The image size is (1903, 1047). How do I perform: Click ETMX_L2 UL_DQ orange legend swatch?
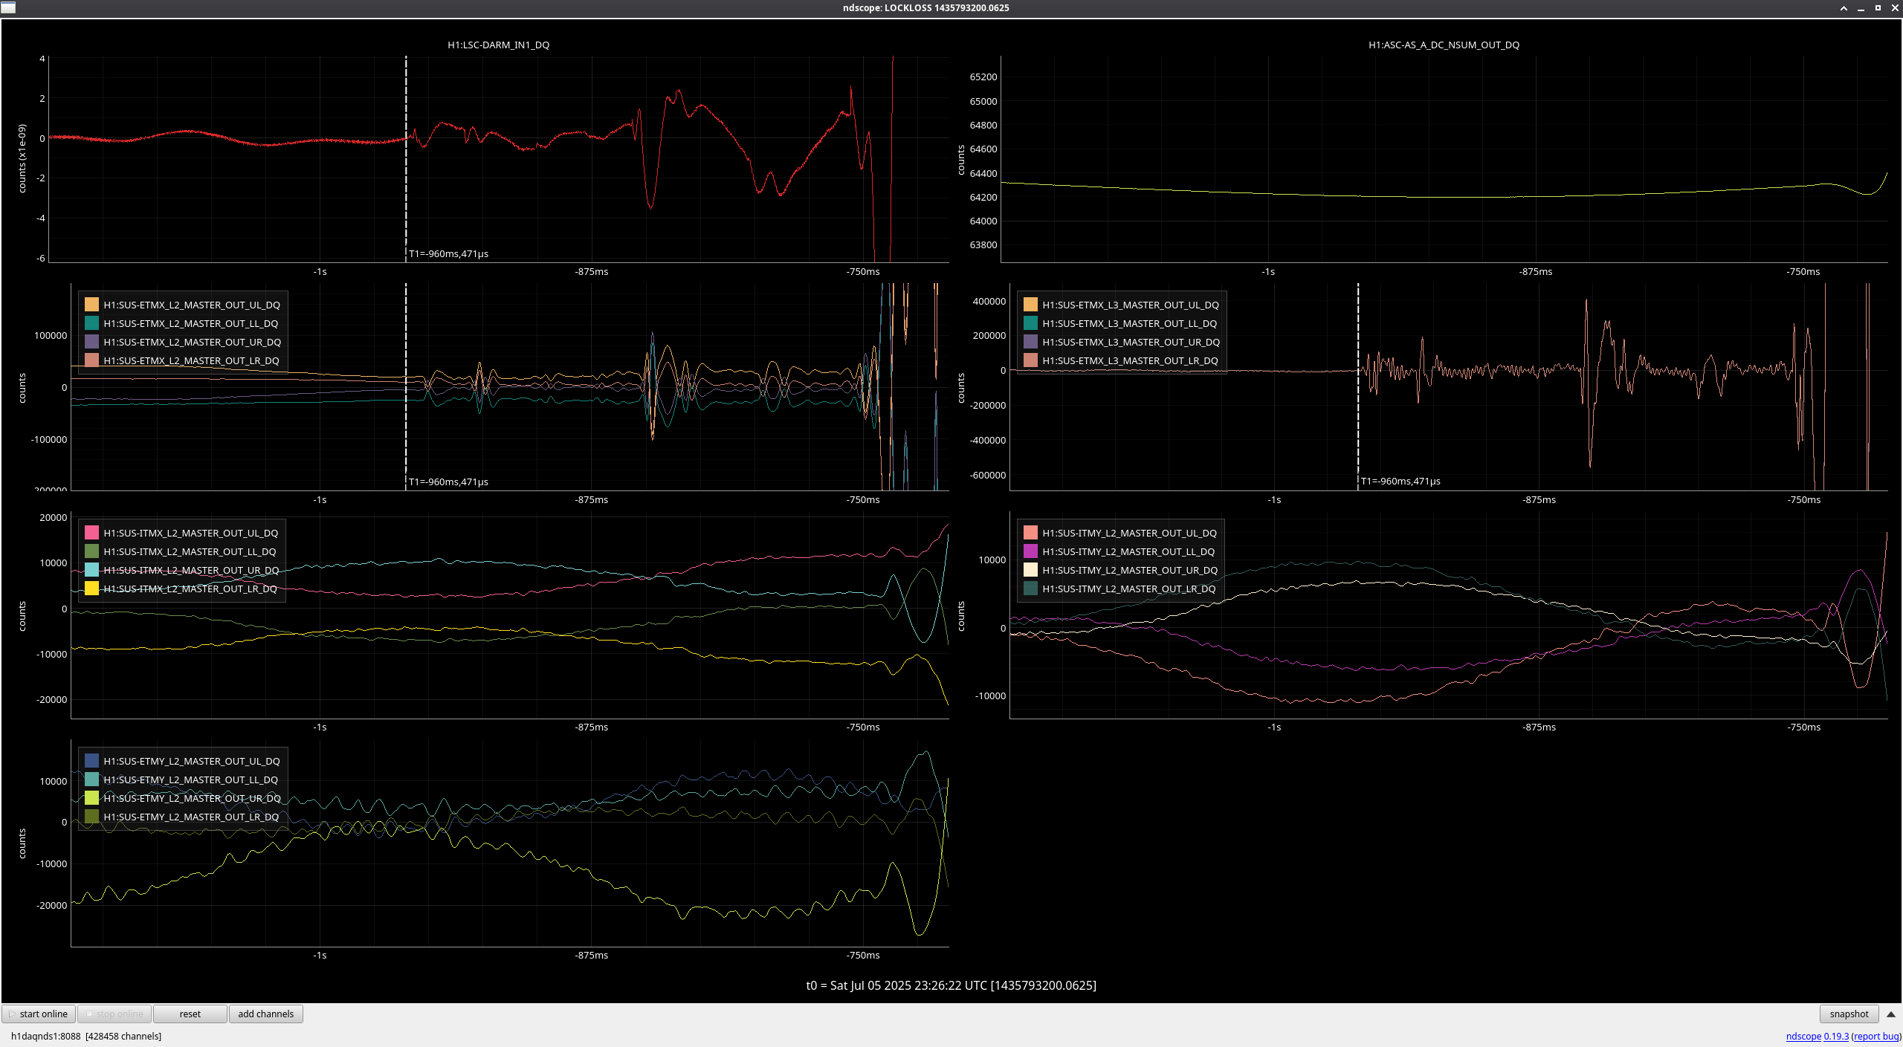coord(91,305)
